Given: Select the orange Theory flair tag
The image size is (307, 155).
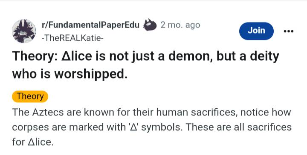Looking at the screenshot, I should pos(30,96).
